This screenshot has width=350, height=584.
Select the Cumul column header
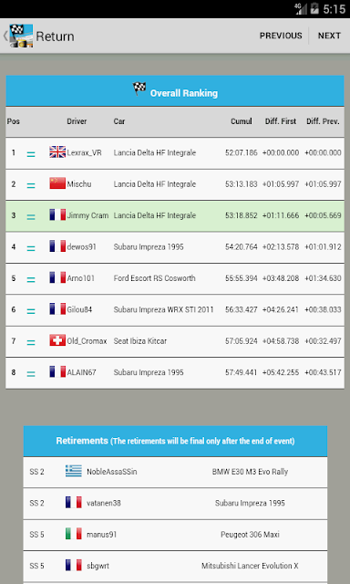(x=242, y=121)
